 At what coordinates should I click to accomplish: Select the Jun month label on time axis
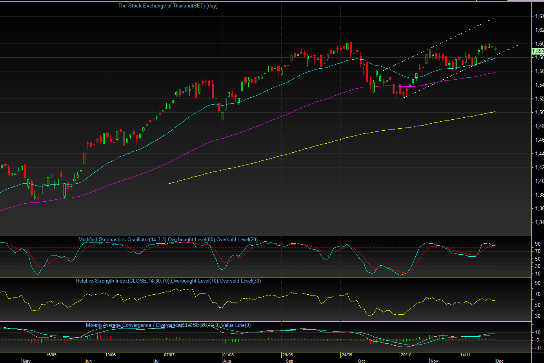(88, 361)
